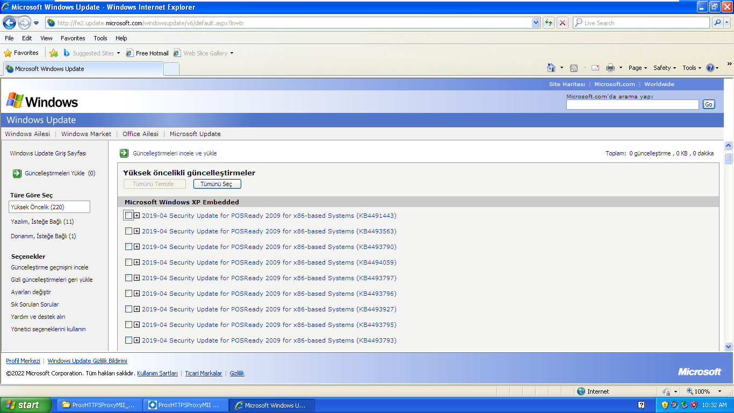The width and height of the screenshot is (734, 413).
Task: Open the Help menu
Action: coord(121,38)
